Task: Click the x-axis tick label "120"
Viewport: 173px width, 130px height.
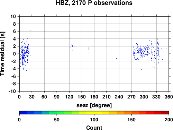Action: 69,97
